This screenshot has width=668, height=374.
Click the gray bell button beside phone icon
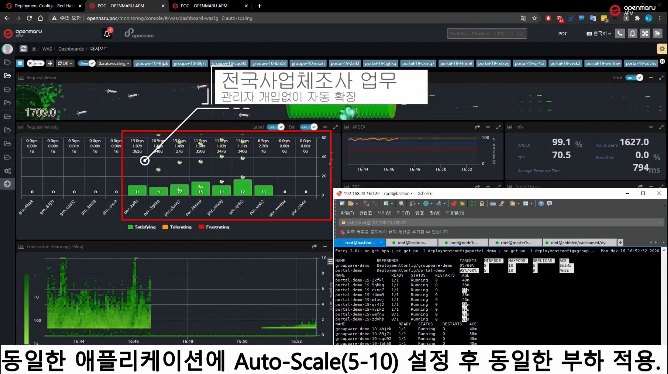(x=632, y=34)
